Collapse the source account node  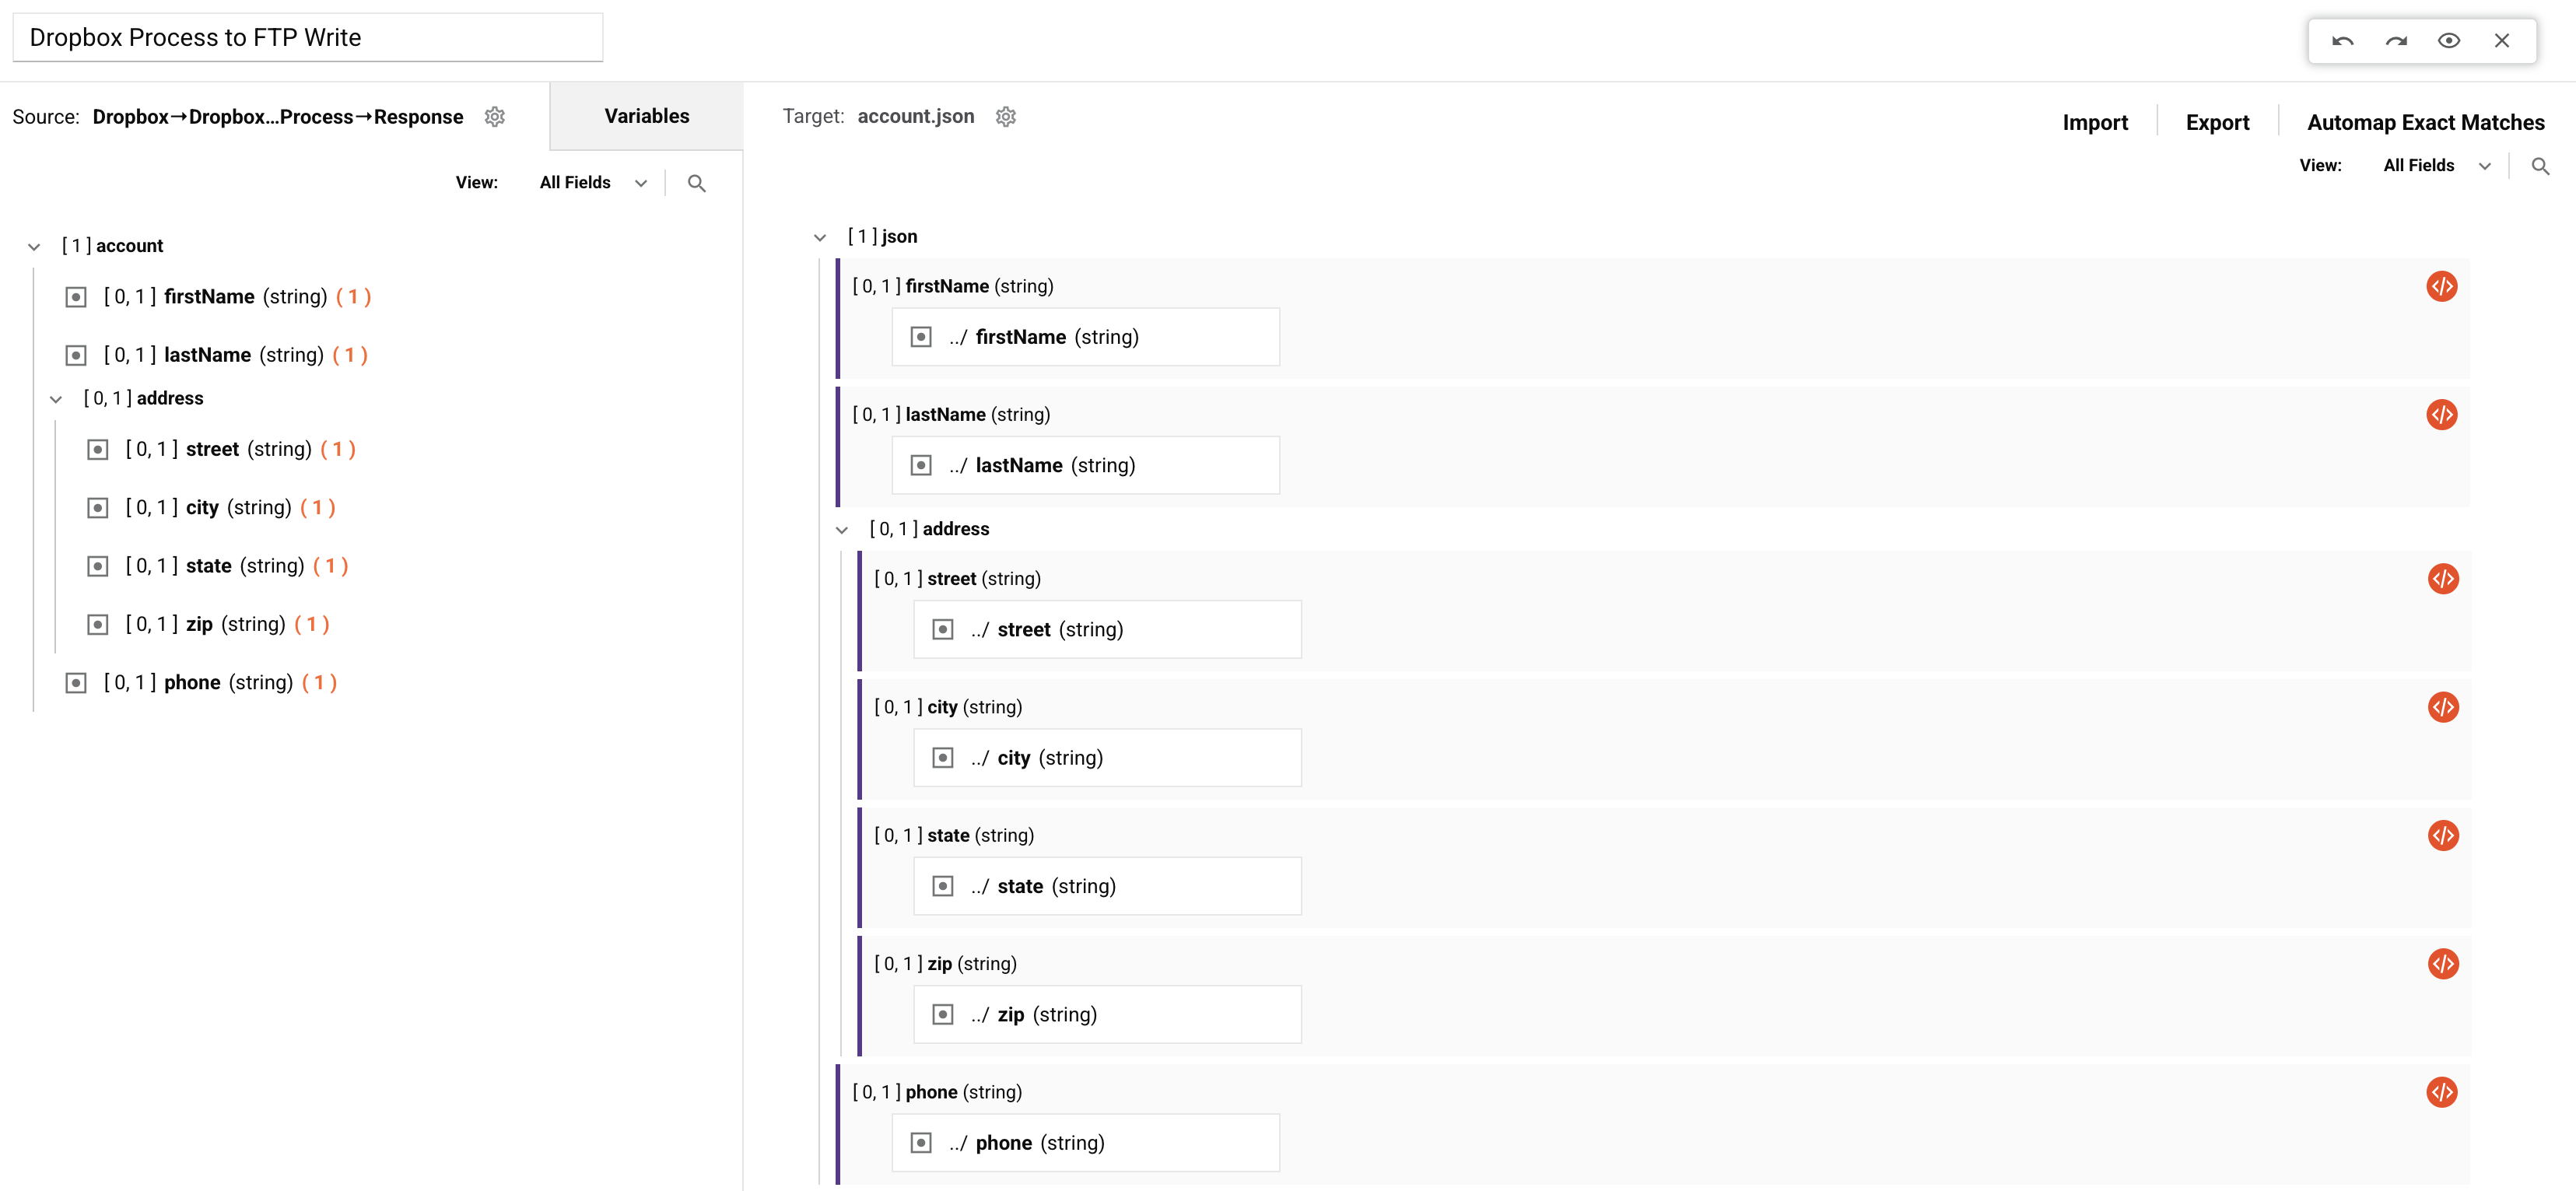click(34, 247)
